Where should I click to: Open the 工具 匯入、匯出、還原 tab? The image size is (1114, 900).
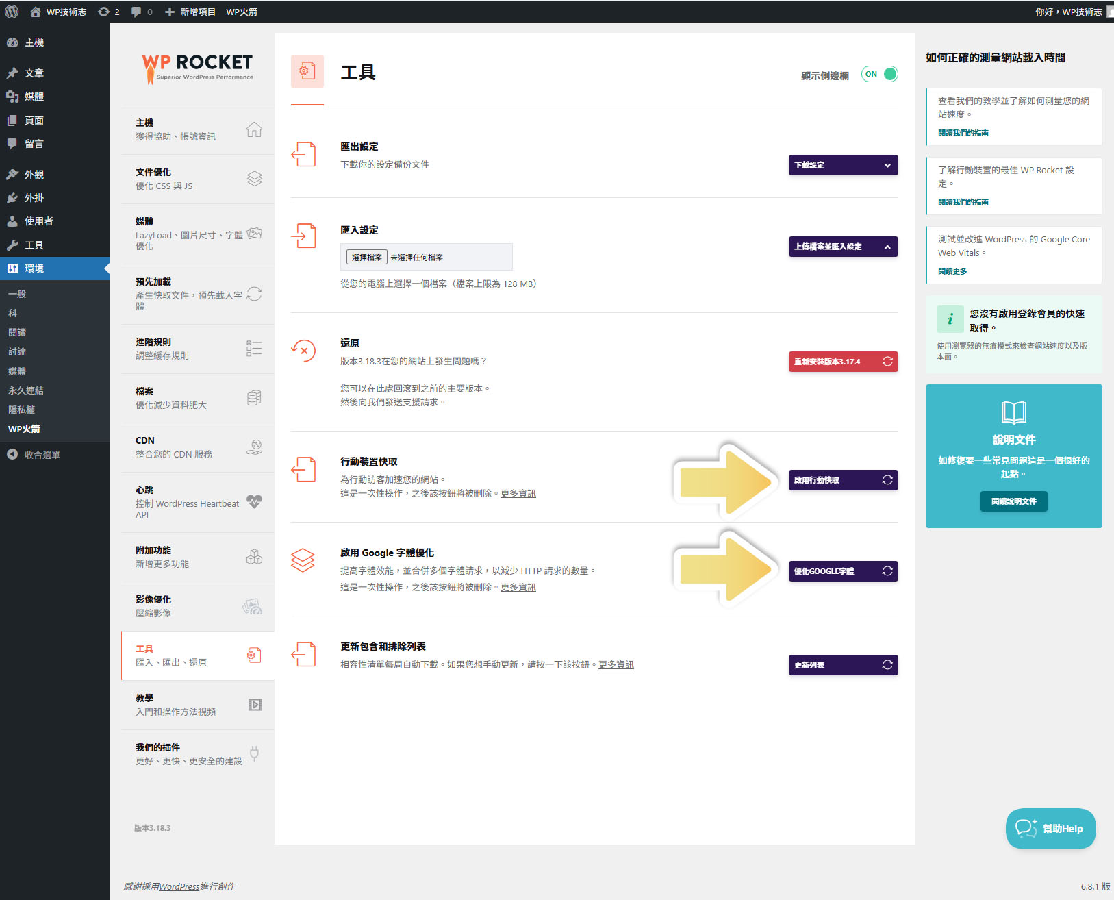(197, 655)
